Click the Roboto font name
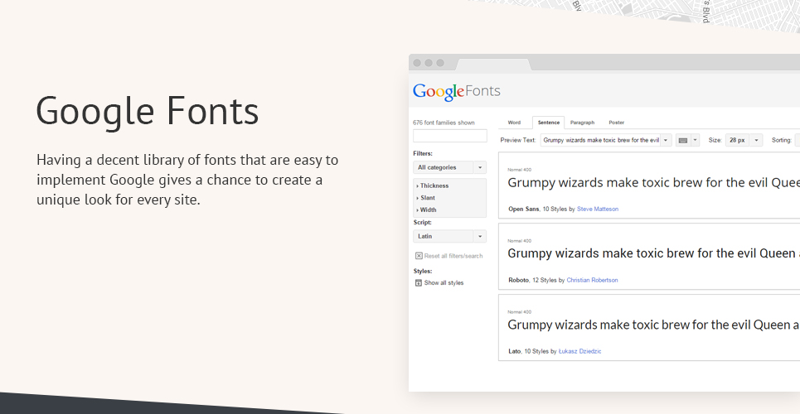The image size is (800, 414). (x=518, y=280)
